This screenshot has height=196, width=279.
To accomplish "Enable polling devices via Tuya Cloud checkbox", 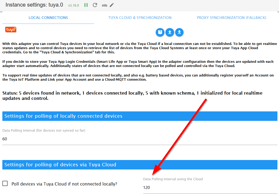I will tap(5, 183).
